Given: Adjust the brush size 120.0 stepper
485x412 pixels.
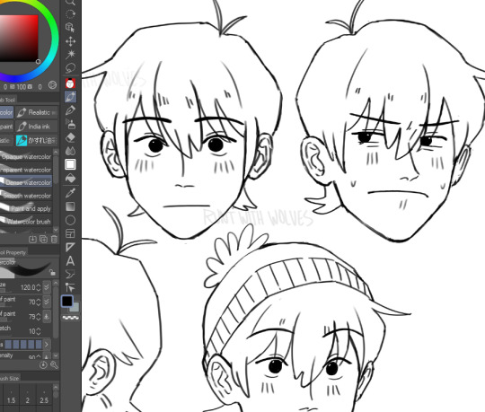Looking at the screenshot, I should (x=39, y=287).
